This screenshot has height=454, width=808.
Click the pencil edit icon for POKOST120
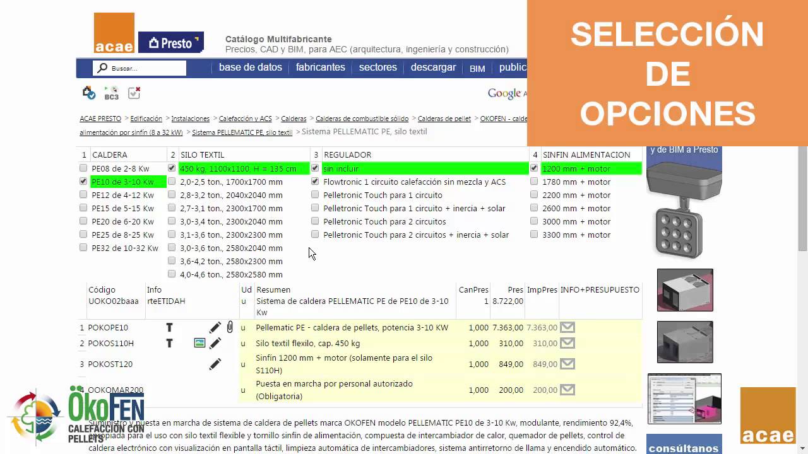pos(215,364)
